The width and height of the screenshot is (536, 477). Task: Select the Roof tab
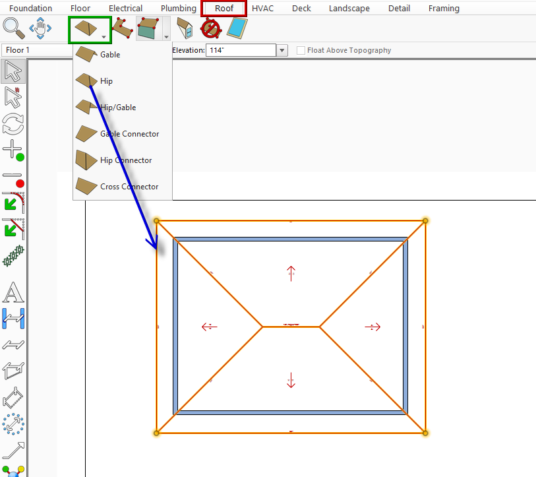click(x=224, y=8)
